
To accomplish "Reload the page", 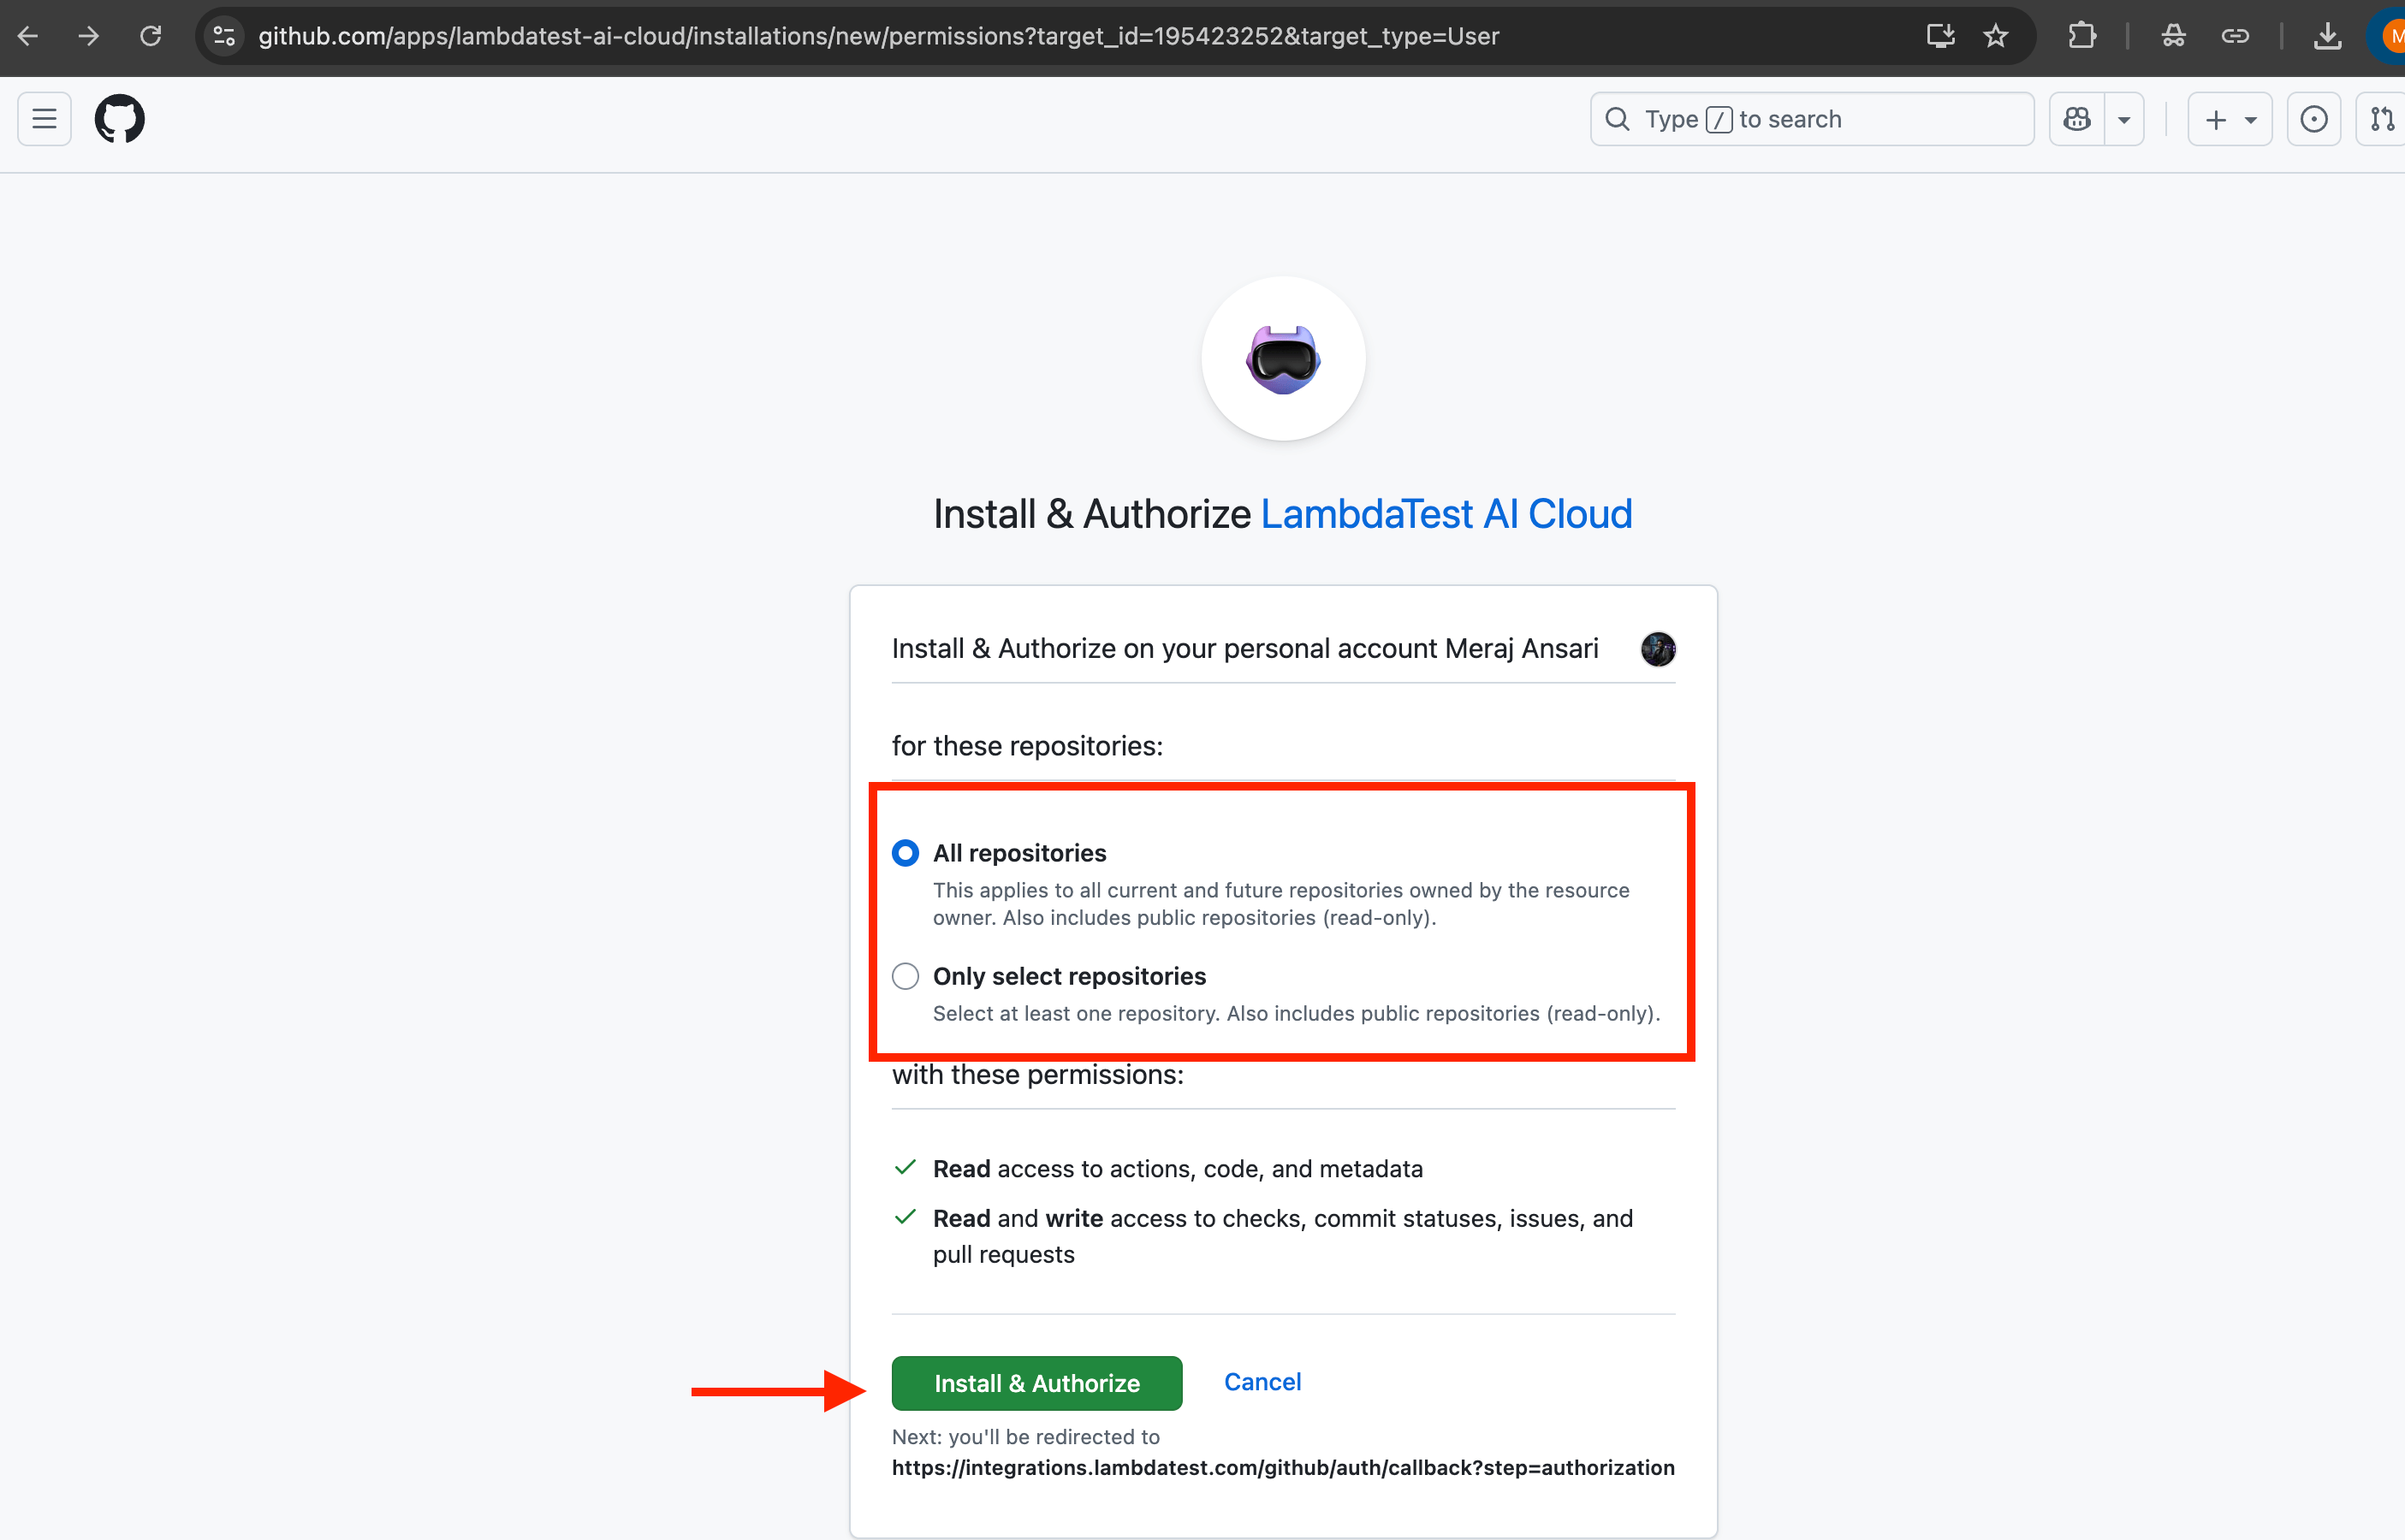I will click(150, 36).
